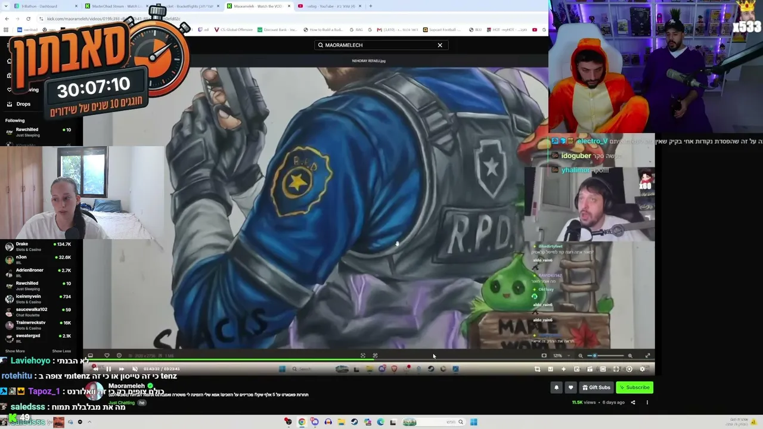
Task: Open the Windows Start menu
Action: 473,422
